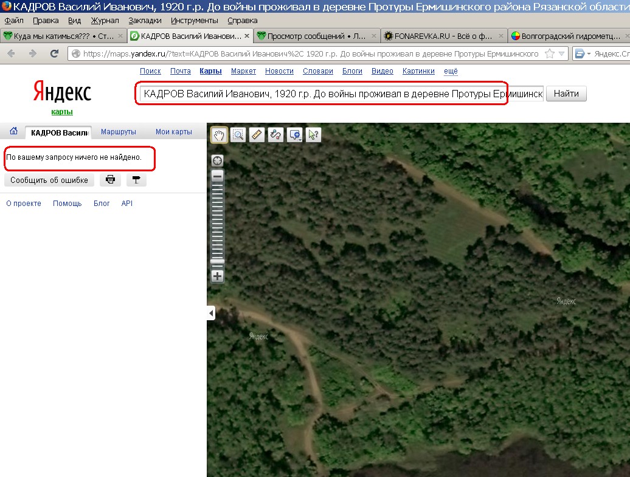Click the green 'карты' link under logo
The image size is (630, 477).
pyautogui.click(x=62, y=112)
